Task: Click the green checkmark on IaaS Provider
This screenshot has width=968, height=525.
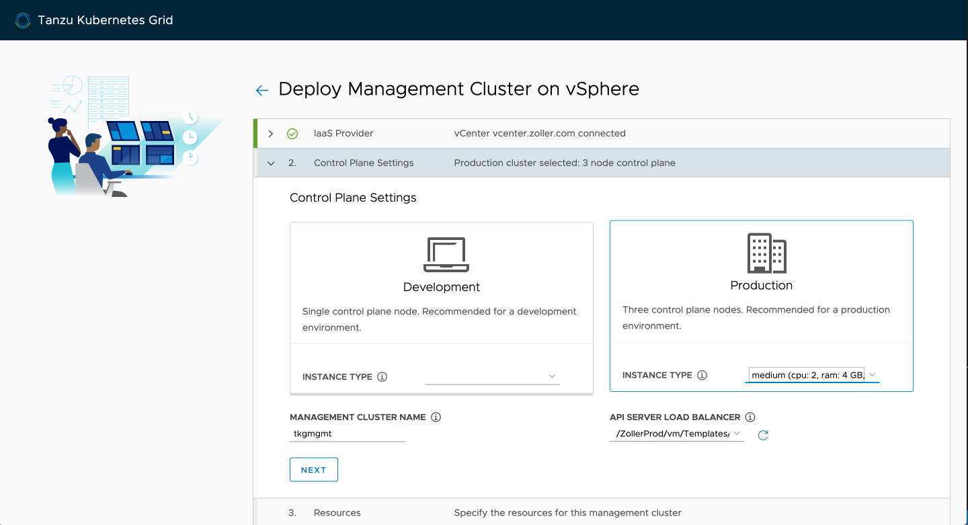Action: [x=292, y=134]
